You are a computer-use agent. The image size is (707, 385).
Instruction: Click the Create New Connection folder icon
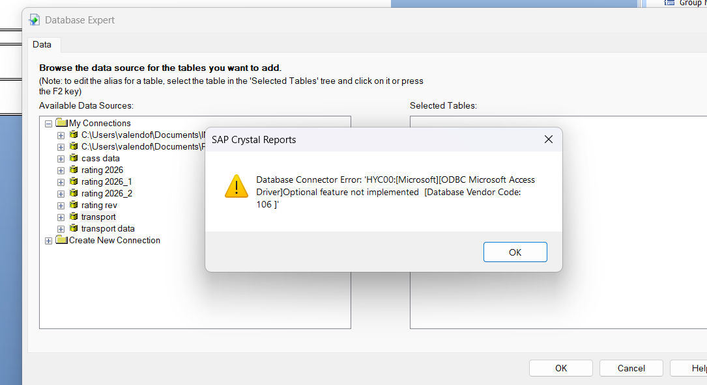click(x=61, y=240)
